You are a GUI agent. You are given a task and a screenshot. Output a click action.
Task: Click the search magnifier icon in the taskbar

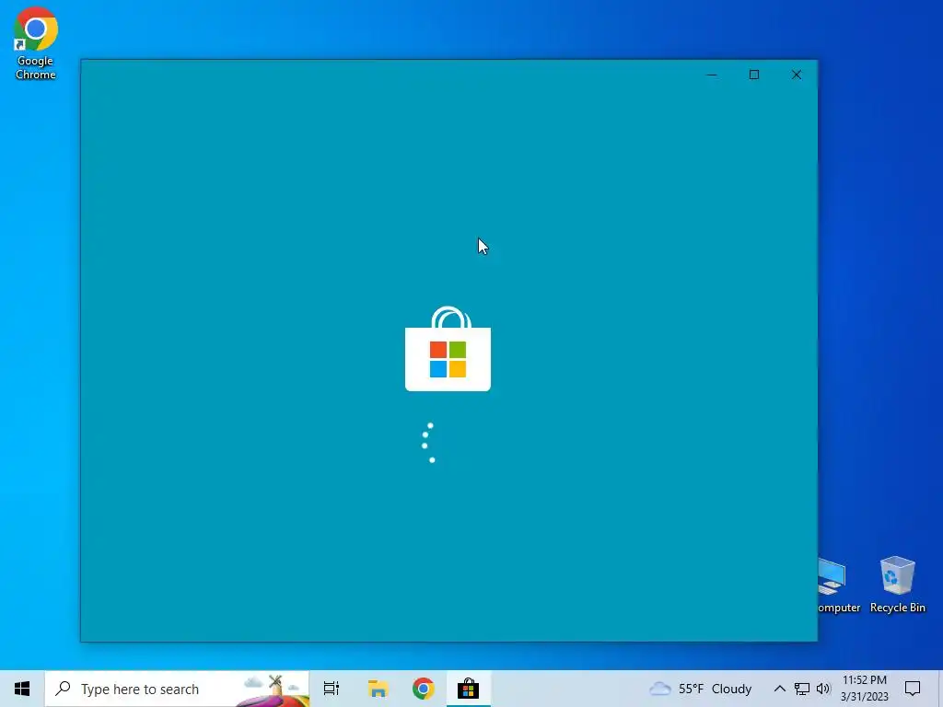pos(64,689)
